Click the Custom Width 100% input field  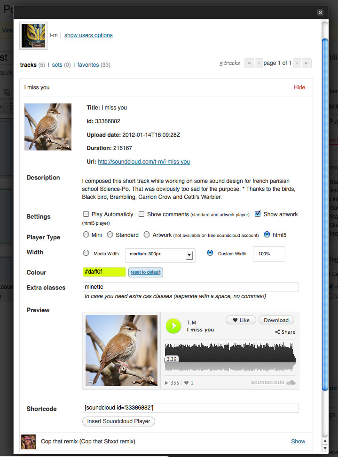click(x=269, y=254)
